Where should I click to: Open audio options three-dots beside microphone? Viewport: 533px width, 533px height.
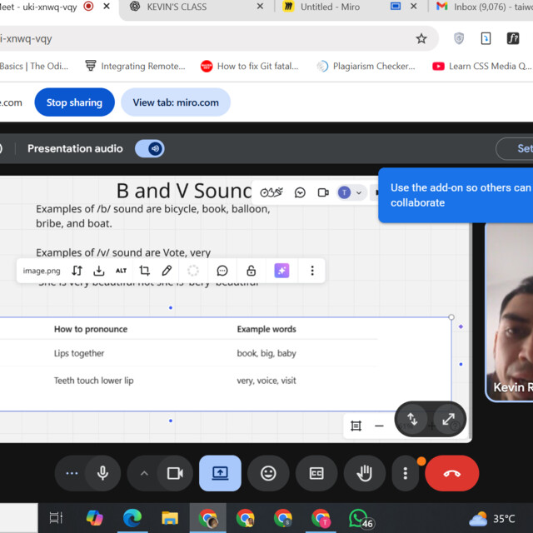[72, 473]
